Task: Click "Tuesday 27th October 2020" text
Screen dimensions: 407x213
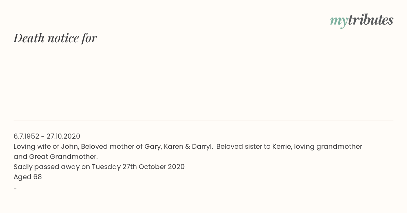Action: (x=138, y=167)
